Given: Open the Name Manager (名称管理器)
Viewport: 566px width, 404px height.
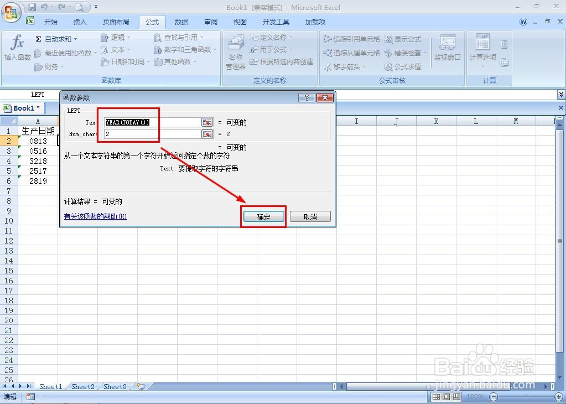Looking at the screenshot, I should 236,53.
